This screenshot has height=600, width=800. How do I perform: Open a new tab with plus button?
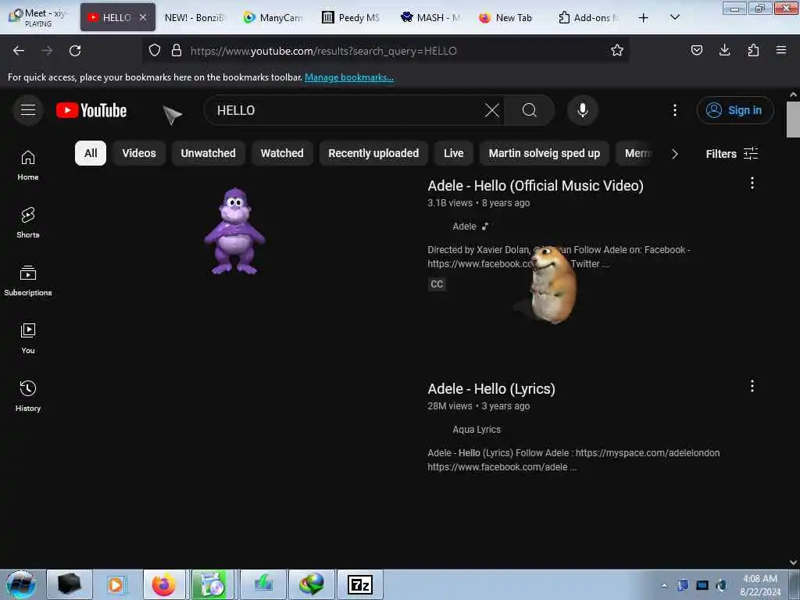644,17
